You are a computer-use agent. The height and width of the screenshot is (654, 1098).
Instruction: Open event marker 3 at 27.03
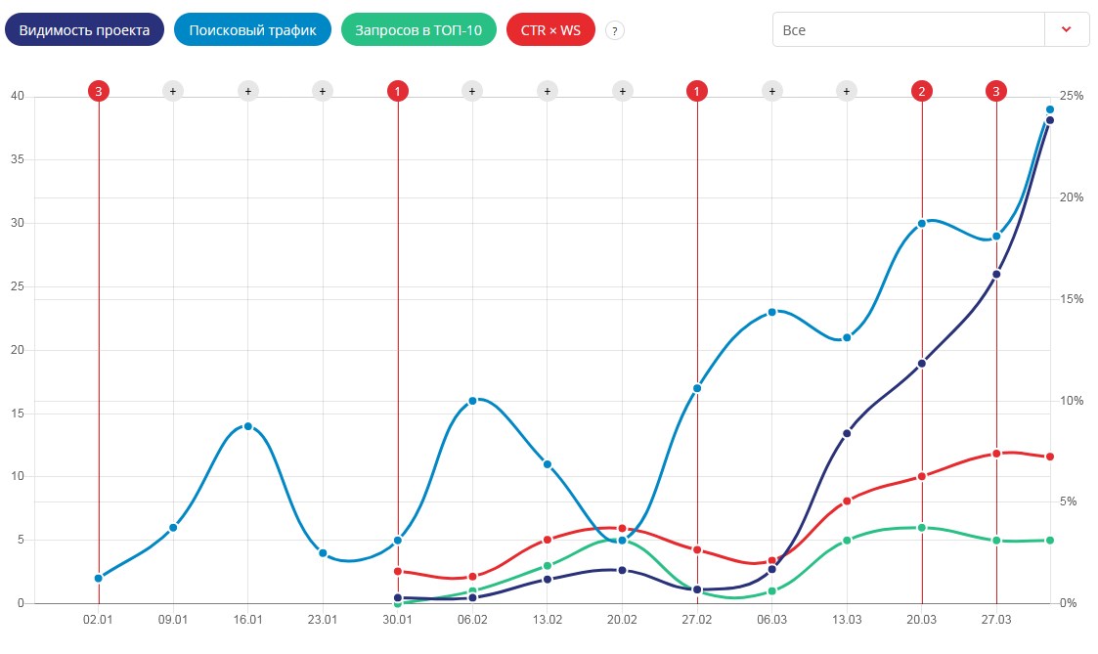tap(995, 91)
